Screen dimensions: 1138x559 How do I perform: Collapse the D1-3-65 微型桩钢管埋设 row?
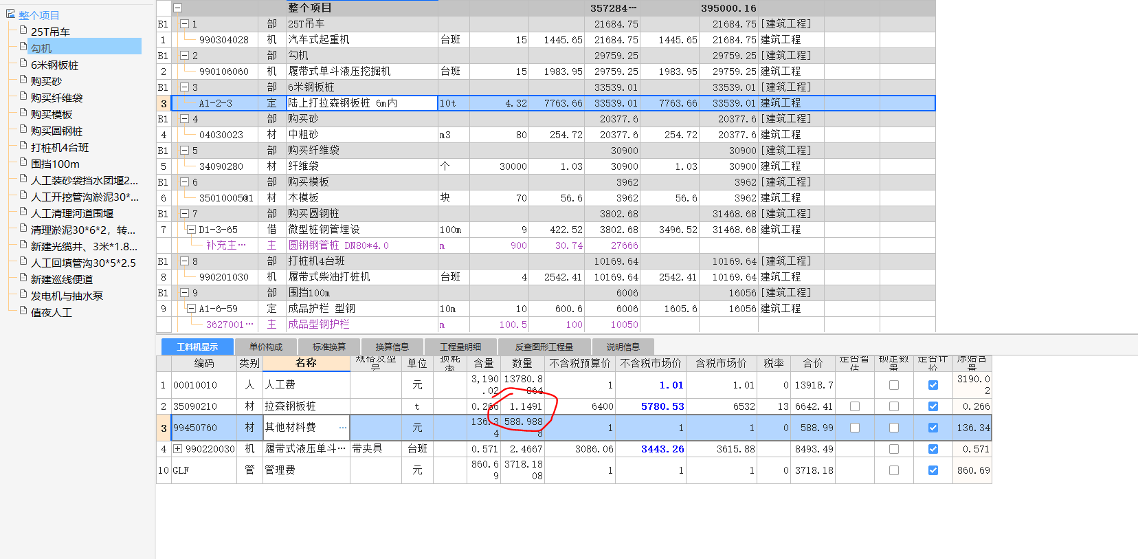point(192,230)
